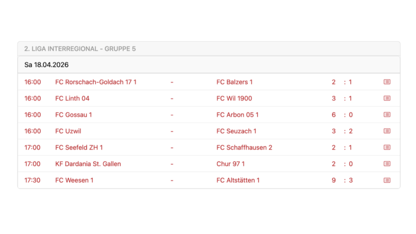The image size is (416, 234).
Task: Click the 9 : 3 score result
Action: [x=342, y=180]
